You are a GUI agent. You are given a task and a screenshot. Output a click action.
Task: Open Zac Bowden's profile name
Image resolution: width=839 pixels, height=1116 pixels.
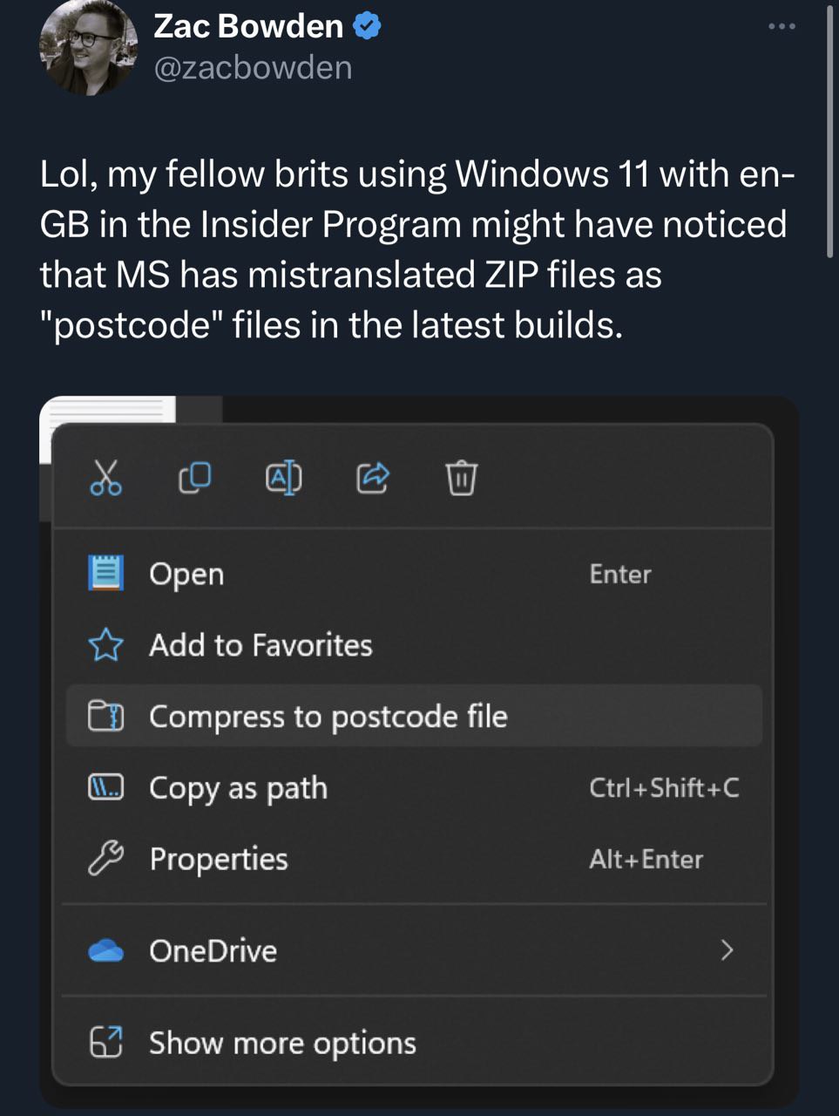coord(248,26)
